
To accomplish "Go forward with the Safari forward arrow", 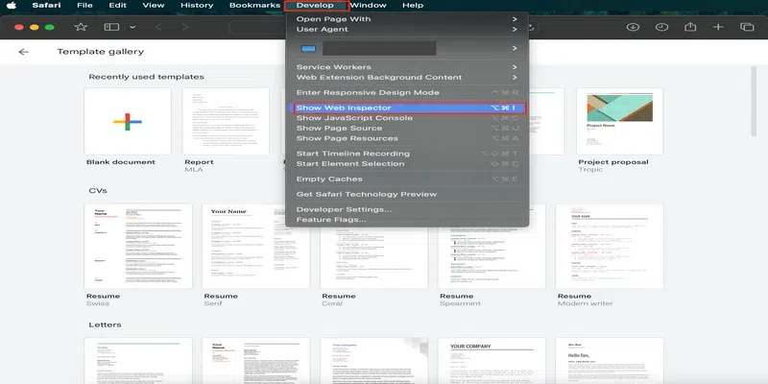I will pyautogui.click(x=184, y=27).
